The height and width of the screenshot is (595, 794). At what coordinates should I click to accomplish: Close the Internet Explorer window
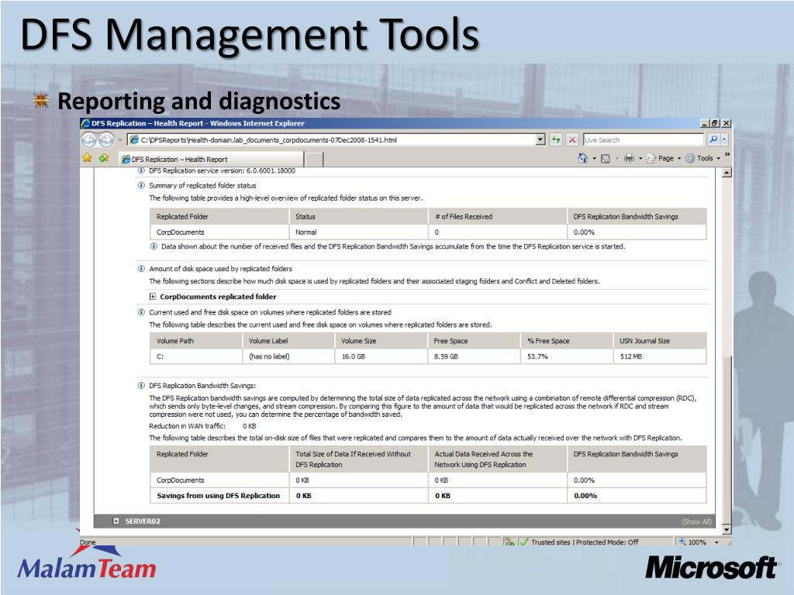pos(726,123)
